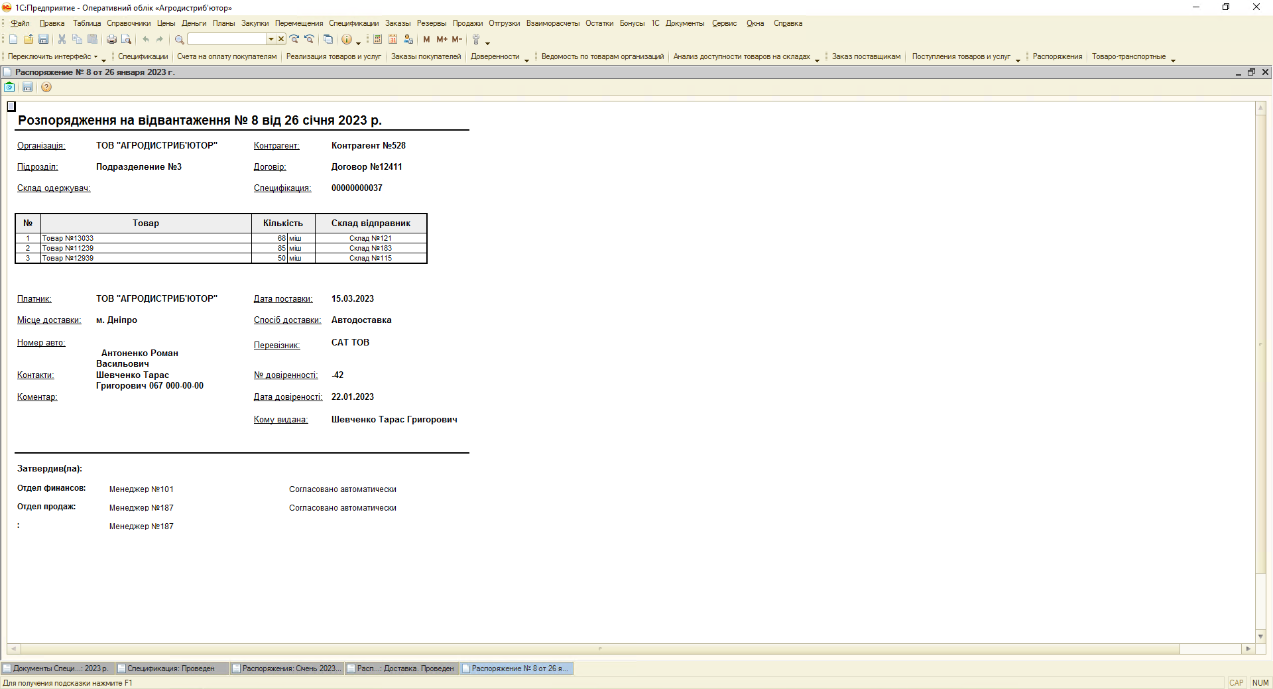Open the calculator tool
The image size is (1273, 689).
(x=377, y=39)
